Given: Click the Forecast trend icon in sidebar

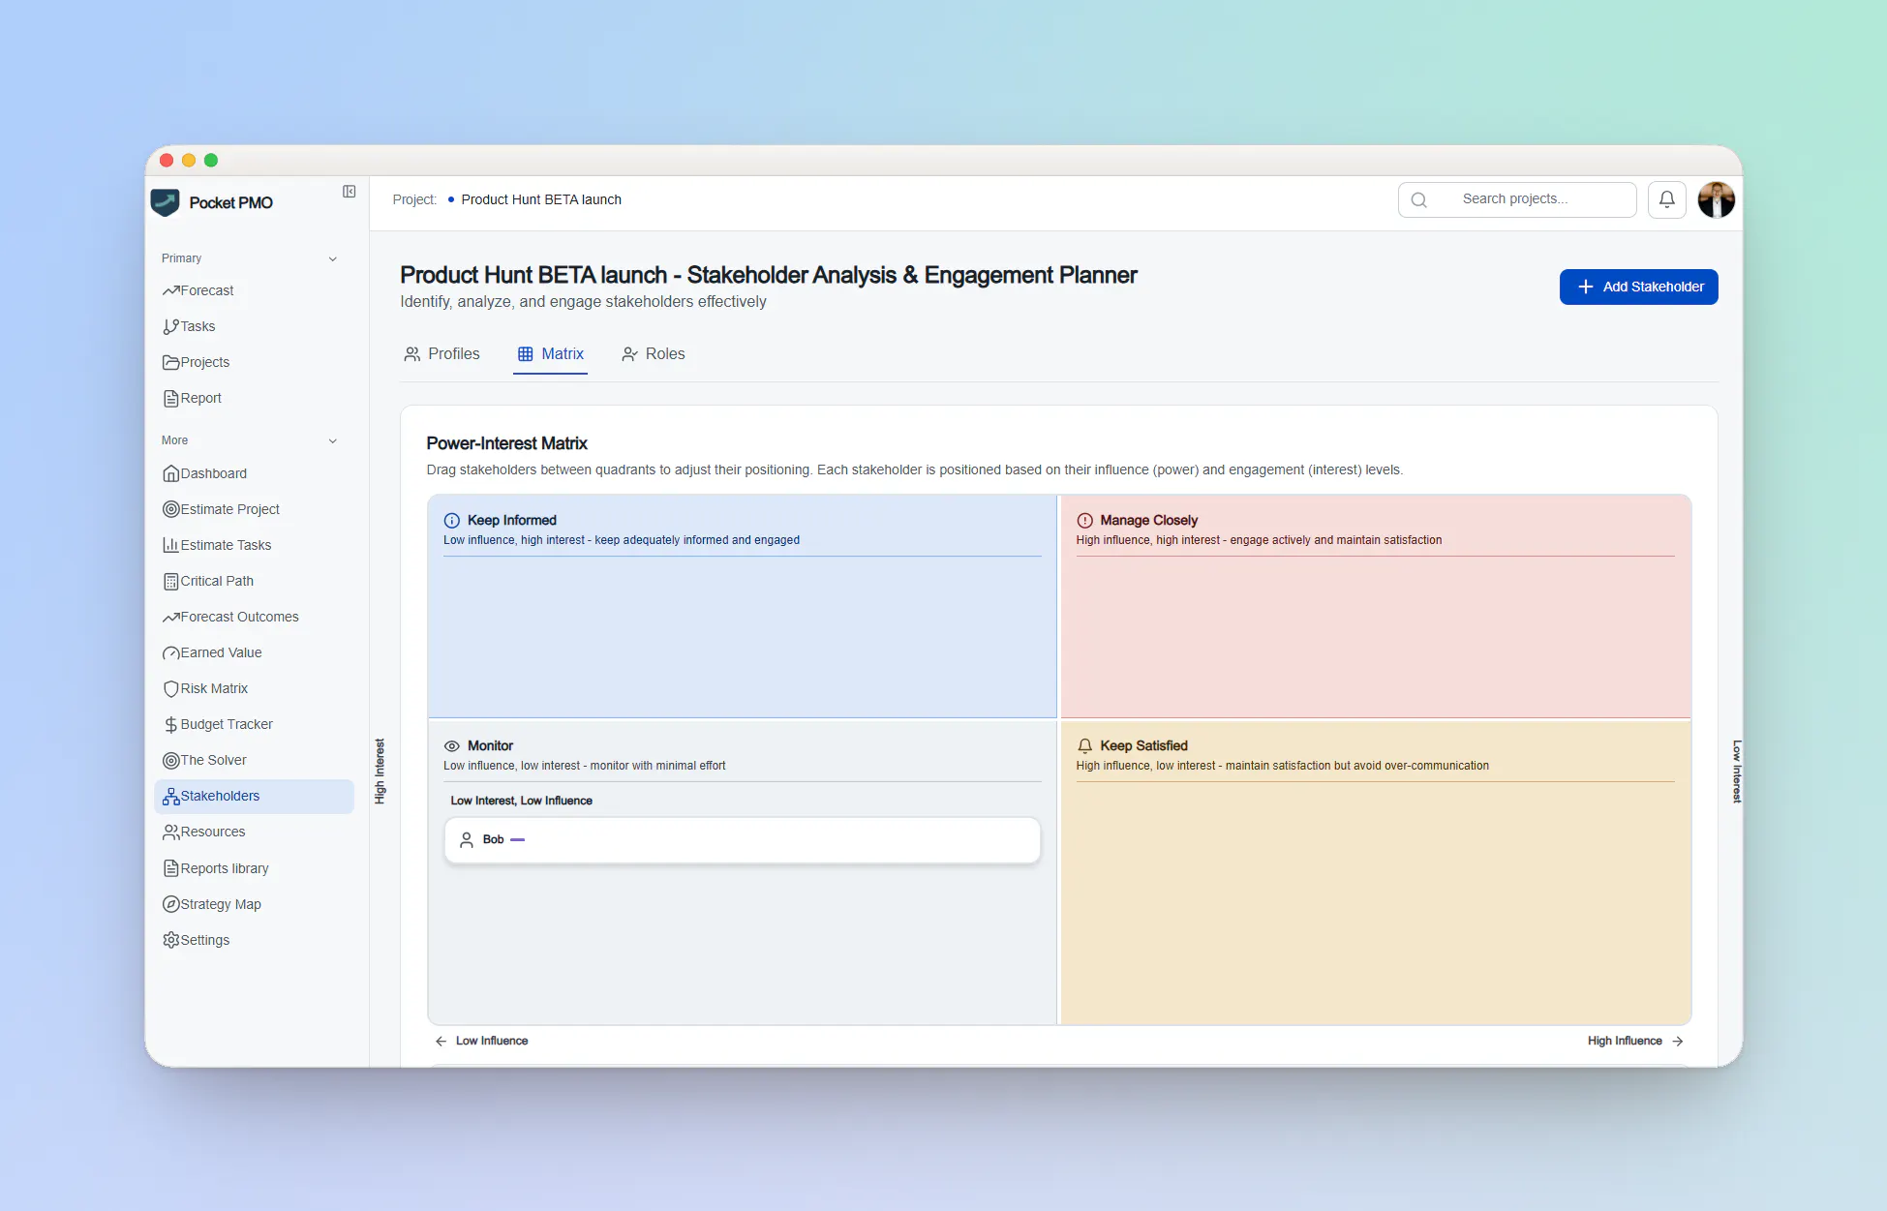Looking at the screenshot, I should pos(170,290).
